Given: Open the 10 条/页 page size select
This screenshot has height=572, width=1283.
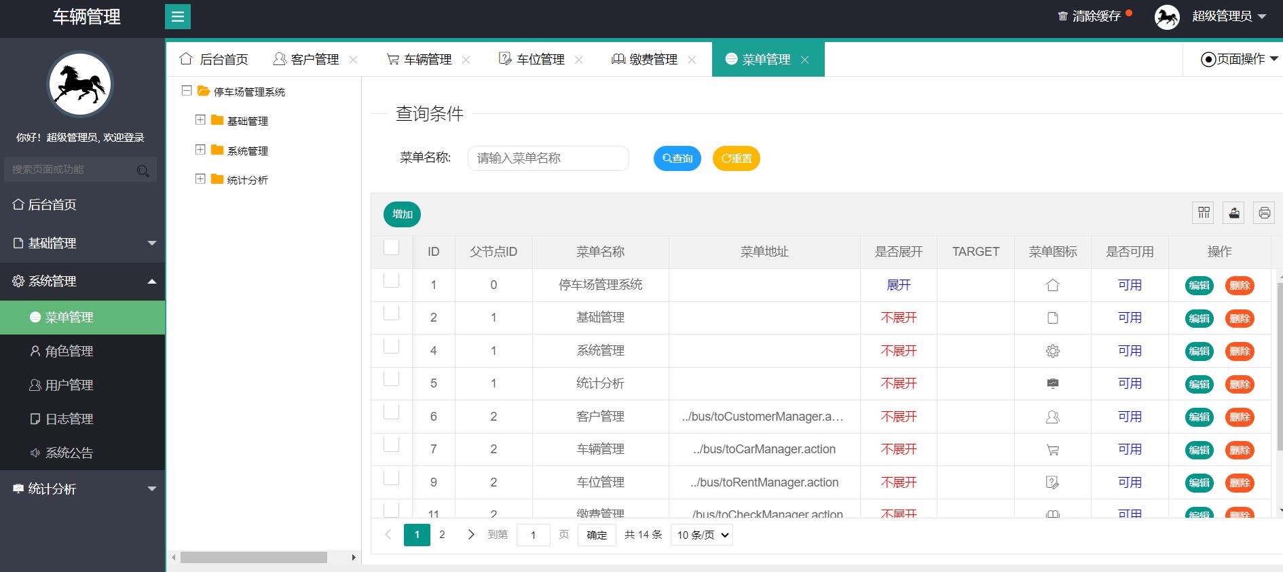Looking at the screenshot, I should tap(702, 535).
